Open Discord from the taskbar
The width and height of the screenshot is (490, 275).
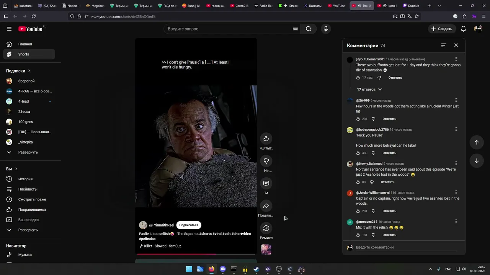[x=223, y=269]
